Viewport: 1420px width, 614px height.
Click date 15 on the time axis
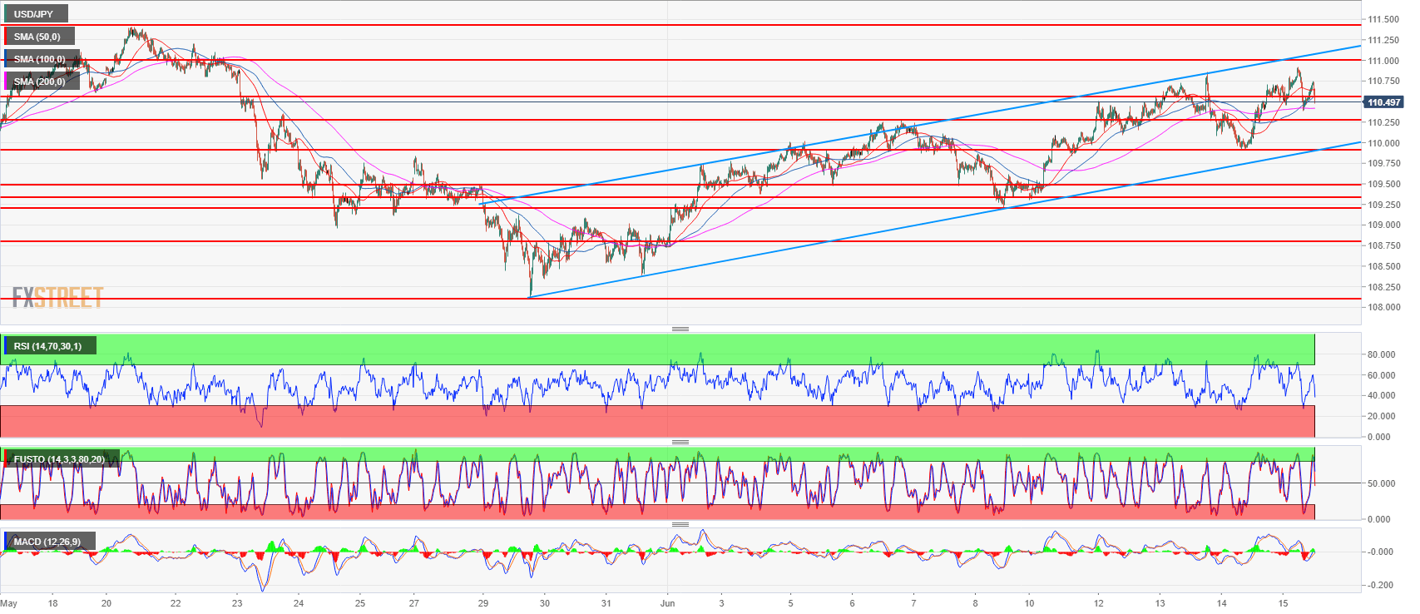tap(1283, 603)
